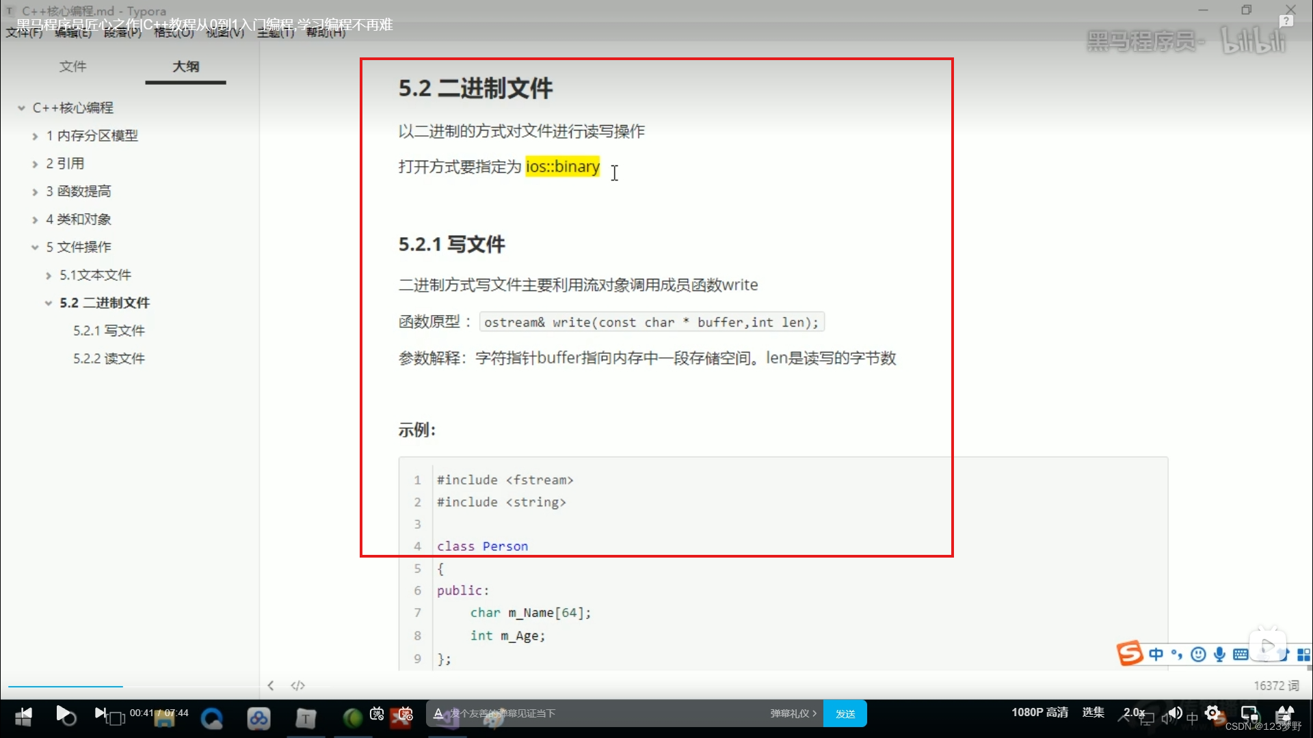1313x738 pixels.
Task: Expand the 4 类和对象 outline node
Action: click(x=35, y=220)
